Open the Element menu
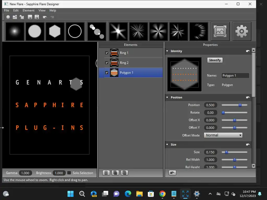The image size is (267, 200). pyautogui.click(x=28, y=10)
